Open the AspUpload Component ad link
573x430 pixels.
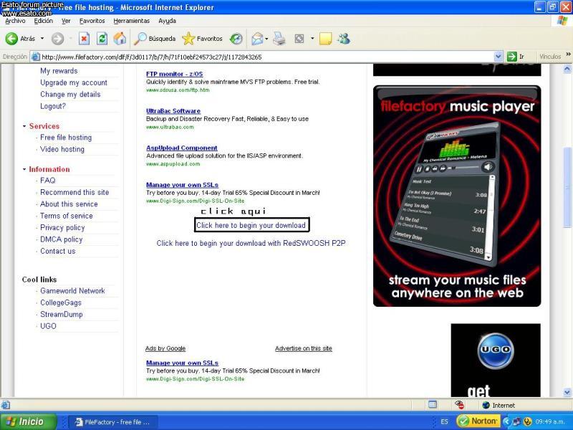(182, 148)
